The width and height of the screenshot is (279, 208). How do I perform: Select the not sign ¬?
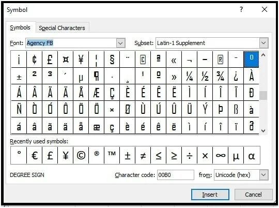click(x=189, y=60)
